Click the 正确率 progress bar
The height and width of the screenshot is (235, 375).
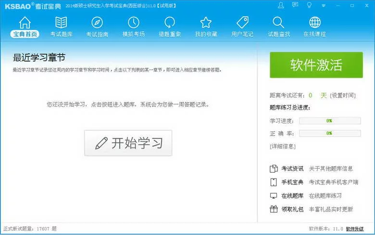click(330, 133)
